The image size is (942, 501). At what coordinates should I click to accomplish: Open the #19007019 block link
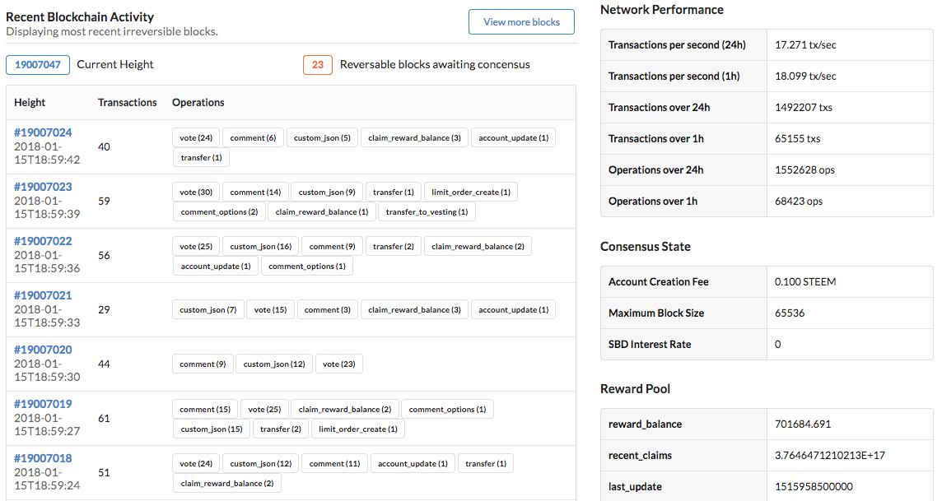(43, 404)
